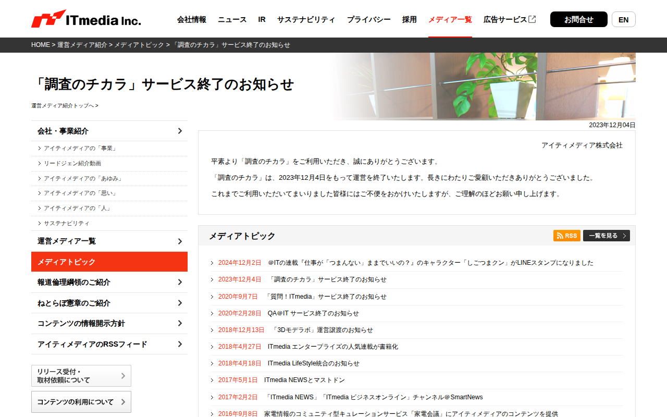Open the ニュース menu item
This screenshot has width=667, height=417.
(232, 19)
